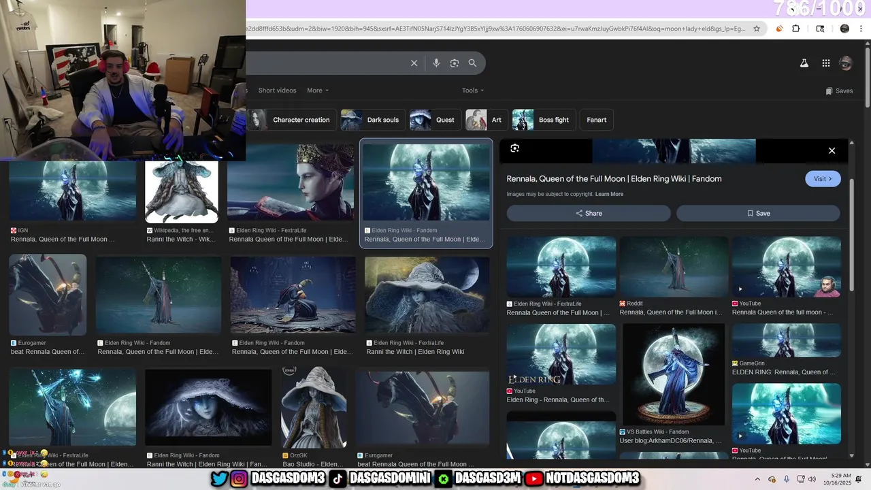
Task: Open the YouTube 'Rennala Queen of the full moon' video thumbnail
Action: click(x=787, y=267)
